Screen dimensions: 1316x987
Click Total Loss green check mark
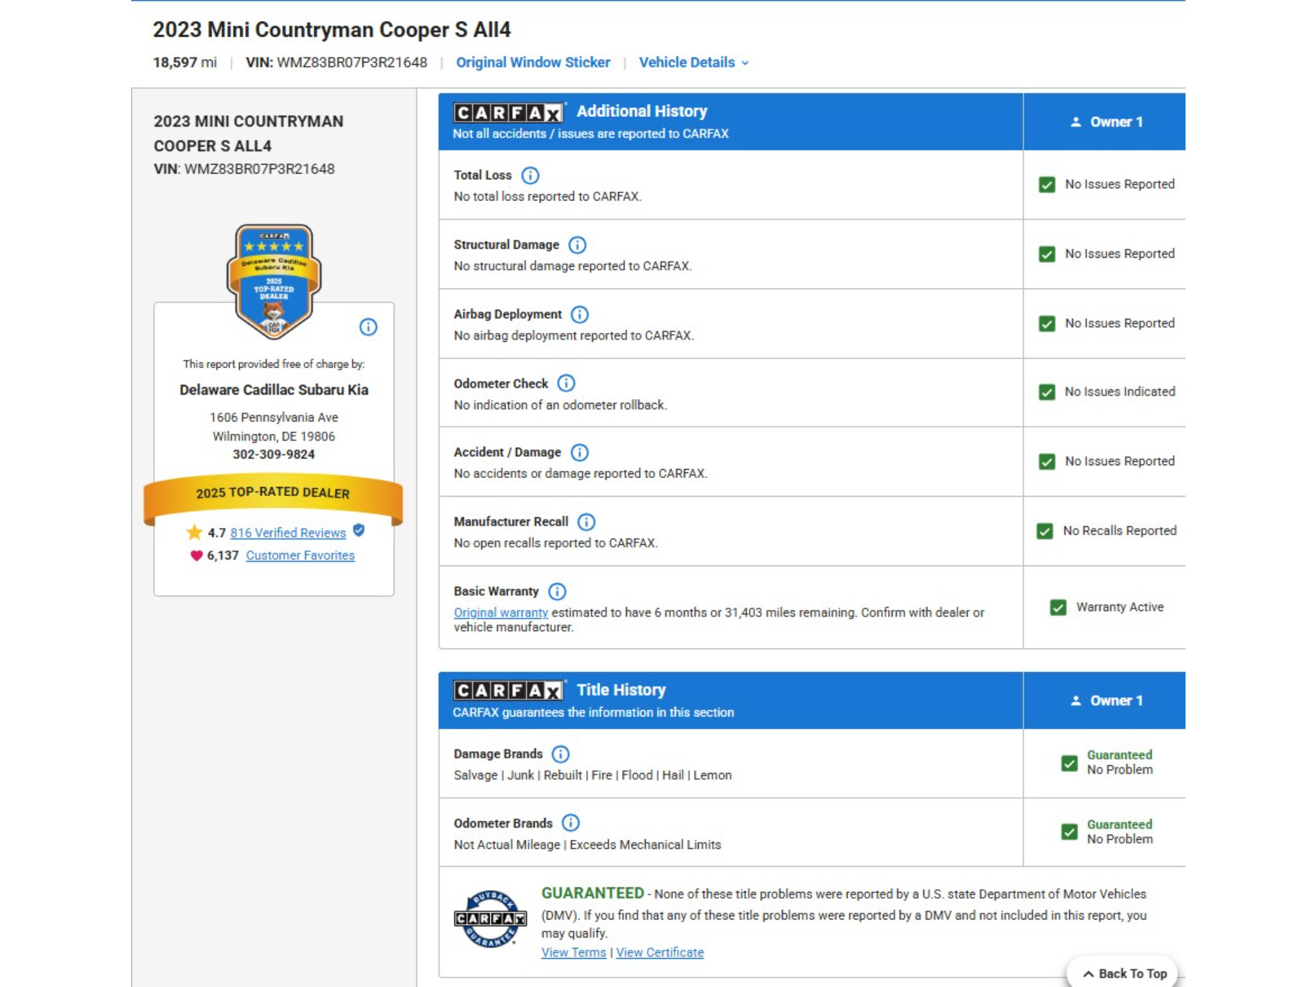point(1047,185)
